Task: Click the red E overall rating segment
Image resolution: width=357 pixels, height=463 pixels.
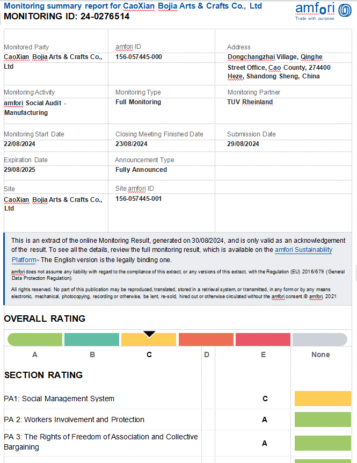Action: click(263, 339)
